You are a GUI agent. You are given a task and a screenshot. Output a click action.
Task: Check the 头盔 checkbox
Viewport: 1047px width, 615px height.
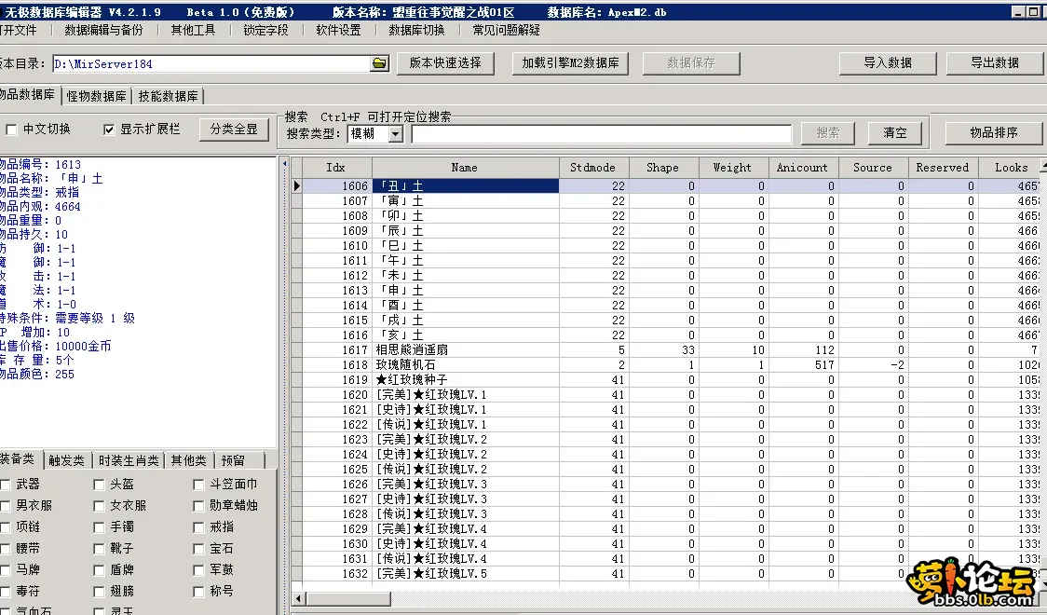[99, 485]
